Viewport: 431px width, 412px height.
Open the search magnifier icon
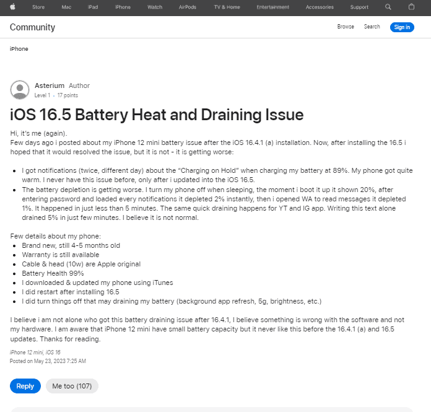388,7
